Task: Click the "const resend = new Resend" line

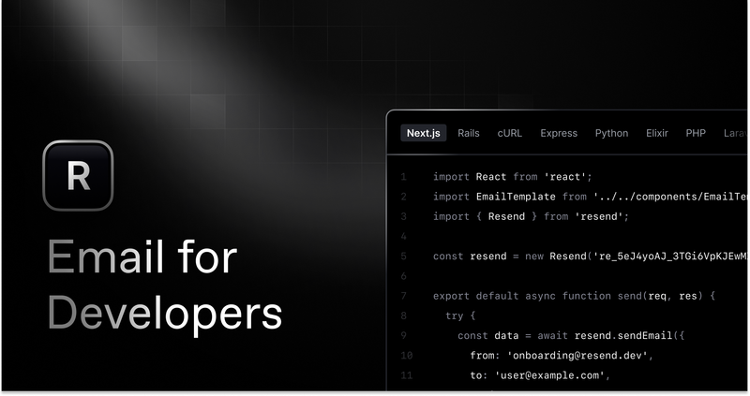Action: [x=590, y=257]
